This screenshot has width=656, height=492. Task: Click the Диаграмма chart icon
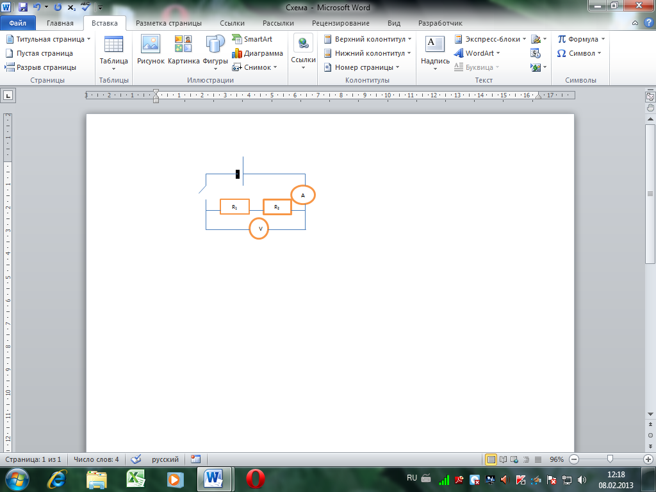(x=258, y=53)
